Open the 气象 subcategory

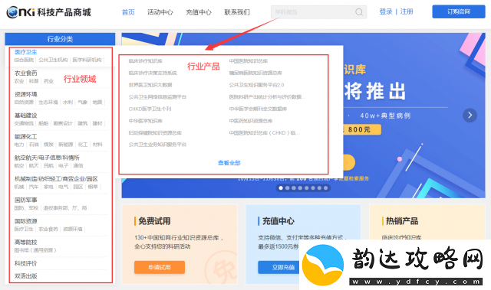[82, 102]
